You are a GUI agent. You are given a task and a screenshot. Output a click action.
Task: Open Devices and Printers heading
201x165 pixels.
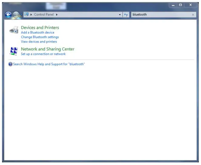[x=40, y=27]
